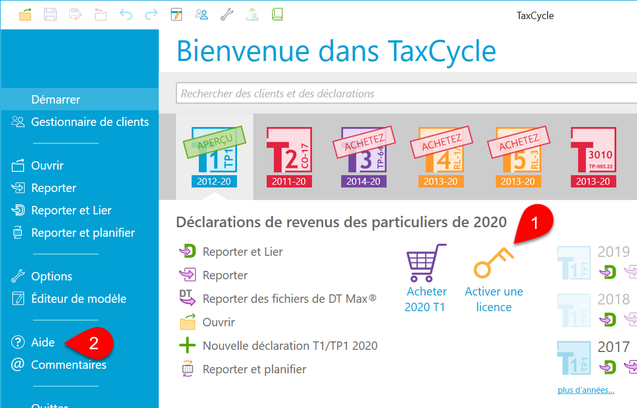Click the shopping cart Acheter 2020 T1 icon
This screenshot has height=408, width=637.
(x=426, y=263)
